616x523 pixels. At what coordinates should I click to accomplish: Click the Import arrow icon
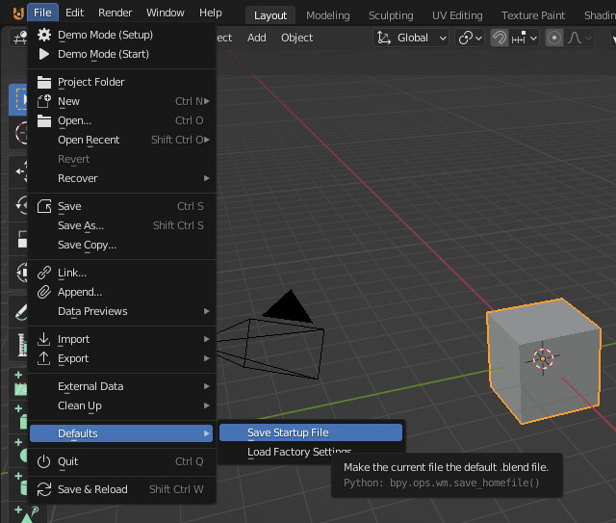[x=44, y=339]
